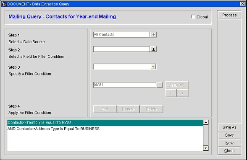247x160 pixels.
Task: Select the 'AND Contacts->Address Type Is Equal To BUSINESS' row
Action: point(105,129)
